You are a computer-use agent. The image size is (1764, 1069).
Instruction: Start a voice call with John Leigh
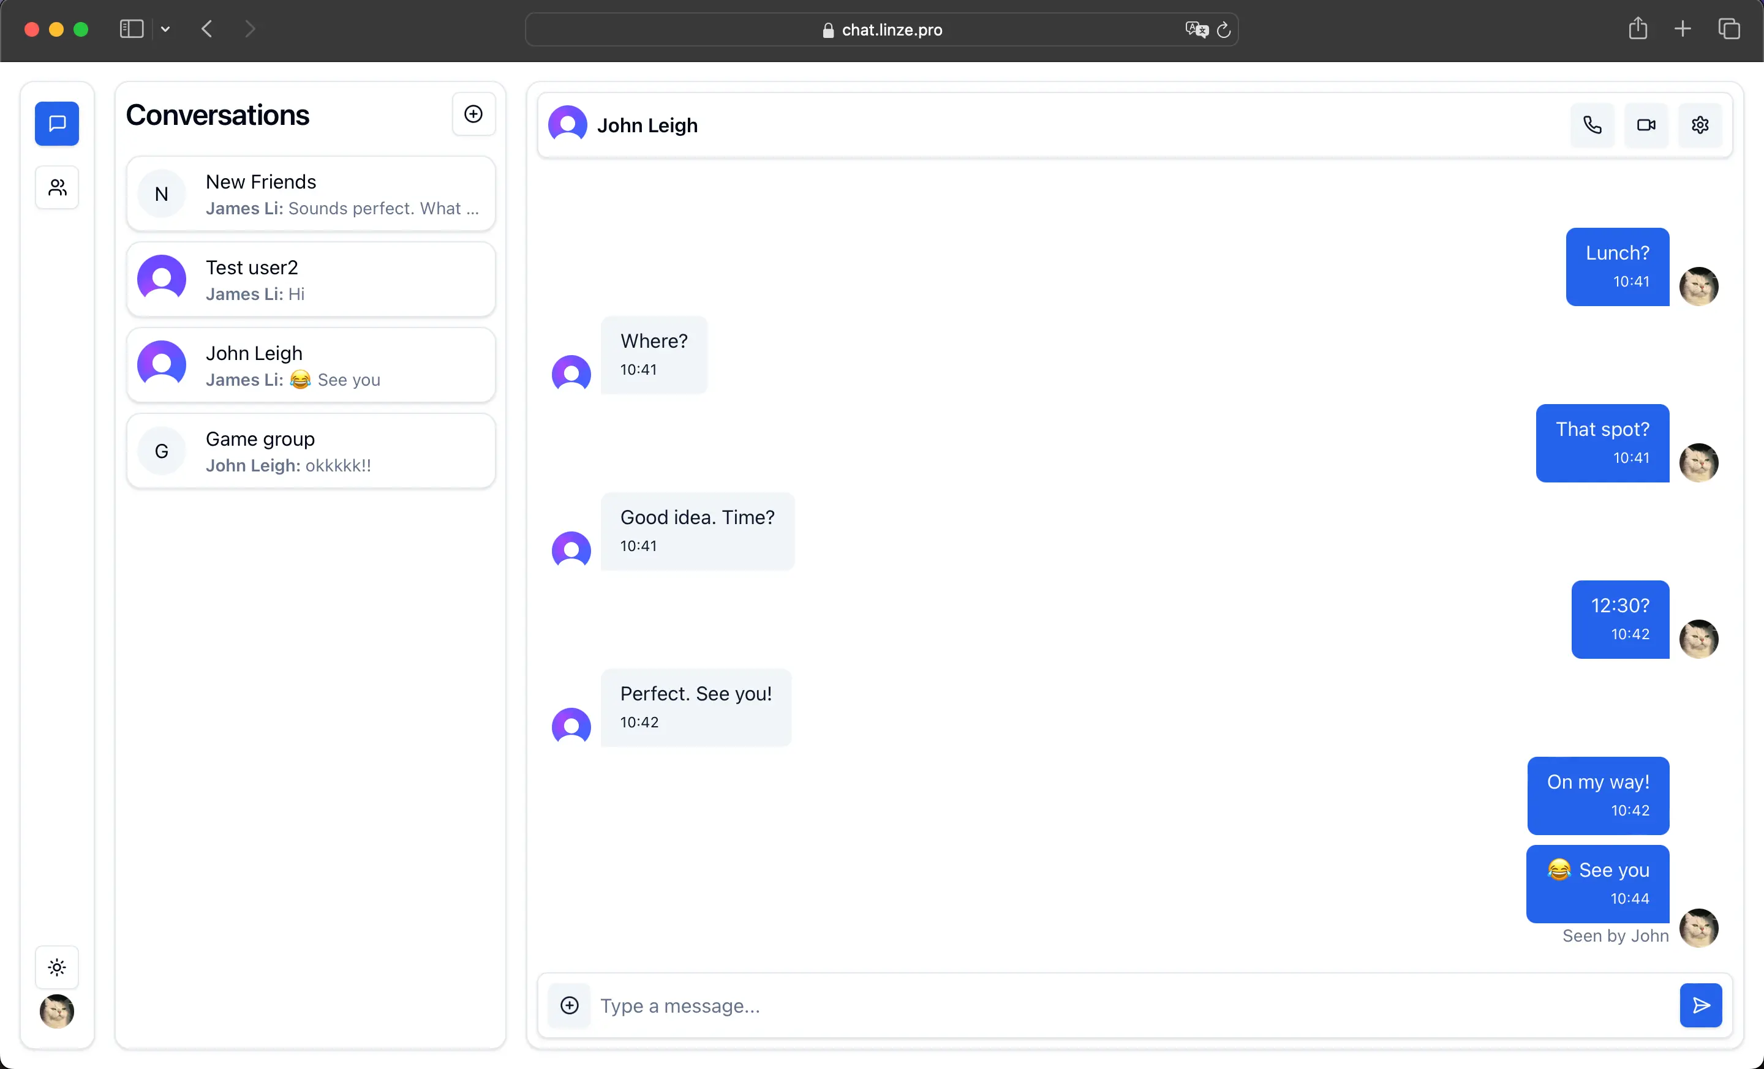pos(1591,126)
